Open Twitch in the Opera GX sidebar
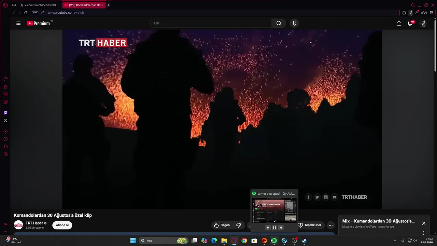437x246 pixels. (5, 113)
